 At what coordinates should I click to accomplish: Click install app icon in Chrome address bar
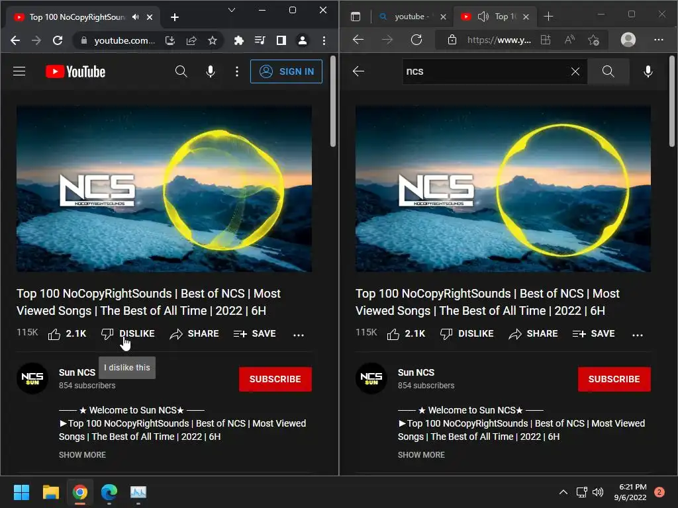click(170, 40)
